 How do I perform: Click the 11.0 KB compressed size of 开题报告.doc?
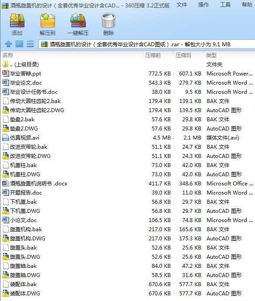[x=192, y=192]
